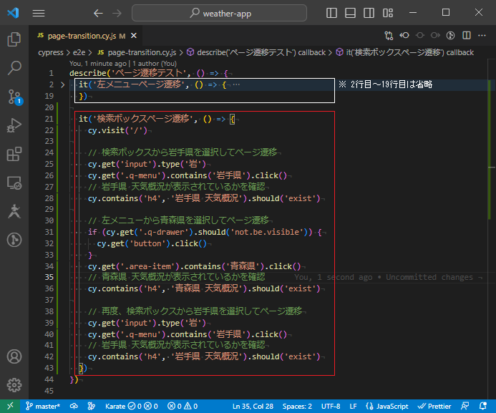This screenshot has height=413, width=496.
Task: Open GitLens status bar icon beside cloud
Action: [x=92, y=406]
